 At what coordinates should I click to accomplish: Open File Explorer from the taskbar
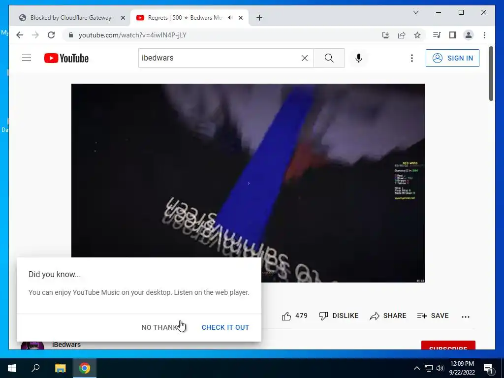(60, 368)
